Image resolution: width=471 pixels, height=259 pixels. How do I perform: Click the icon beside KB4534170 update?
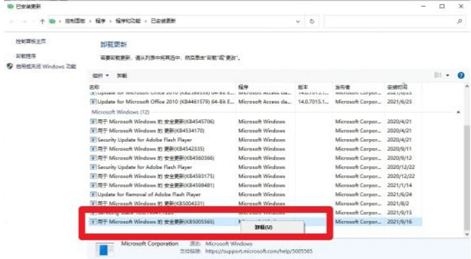click(x=93, y=130)
